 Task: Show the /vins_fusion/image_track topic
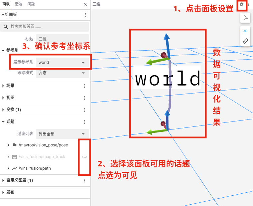[x=84, y=156]
